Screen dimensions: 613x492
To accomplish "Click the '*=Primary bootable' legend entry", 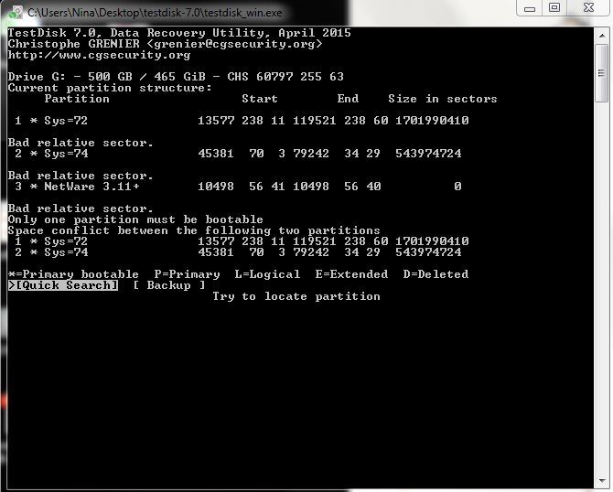I will (73, 274).
